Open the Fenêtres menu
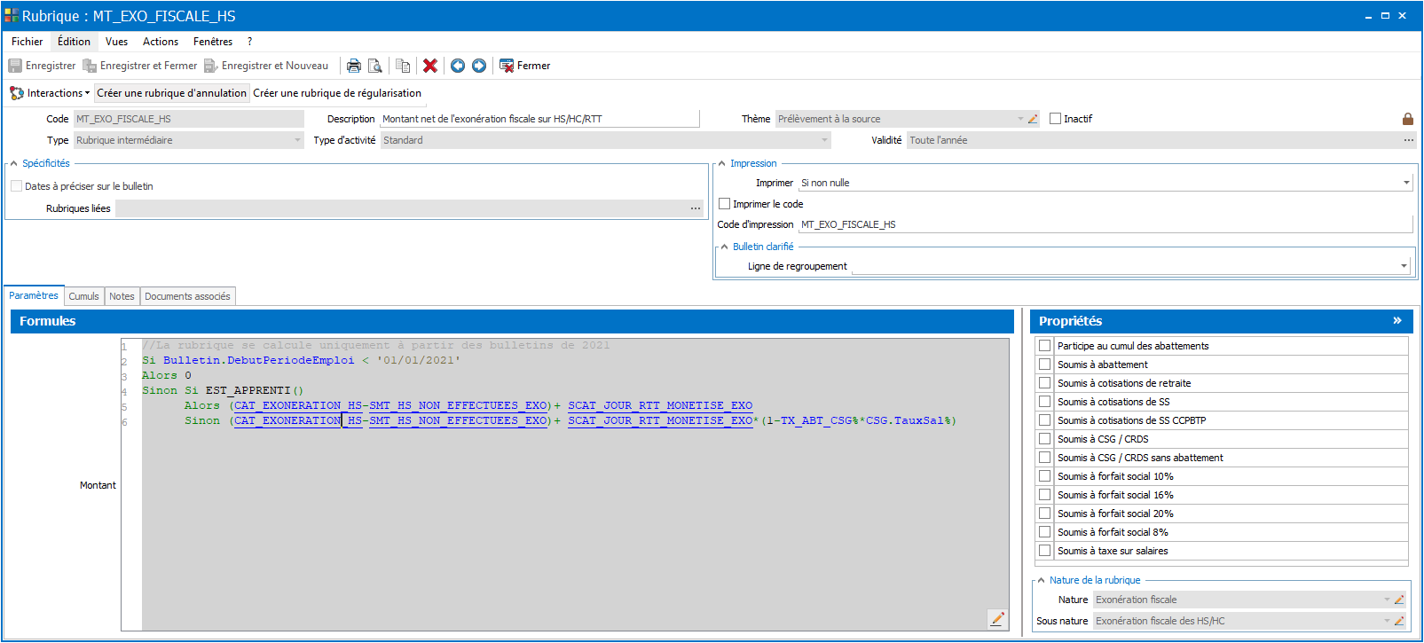The height and width of the screenshot is (643, 1424). (213, 42)
